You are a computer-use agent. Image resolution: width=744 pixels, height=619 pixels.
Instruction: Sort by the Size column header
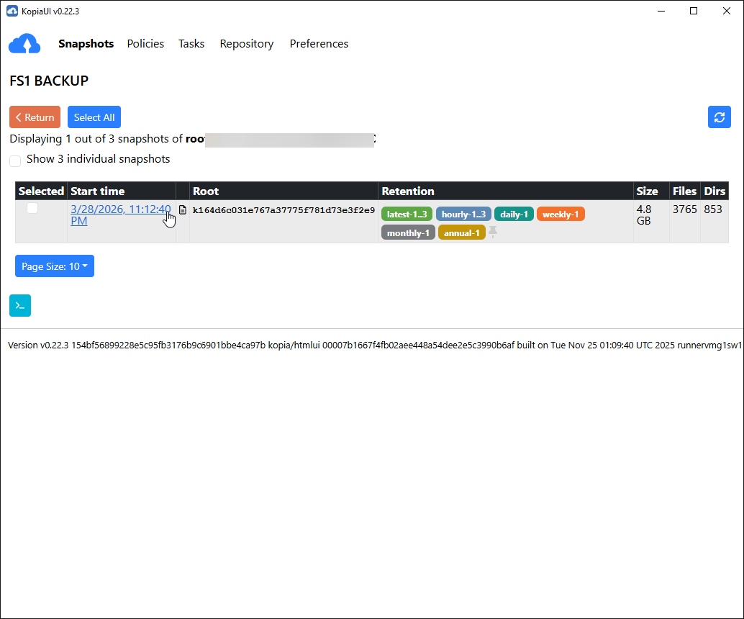[646, 191]
